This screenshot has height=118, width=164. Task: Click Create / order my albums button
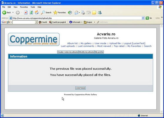[x=68, y=52]
